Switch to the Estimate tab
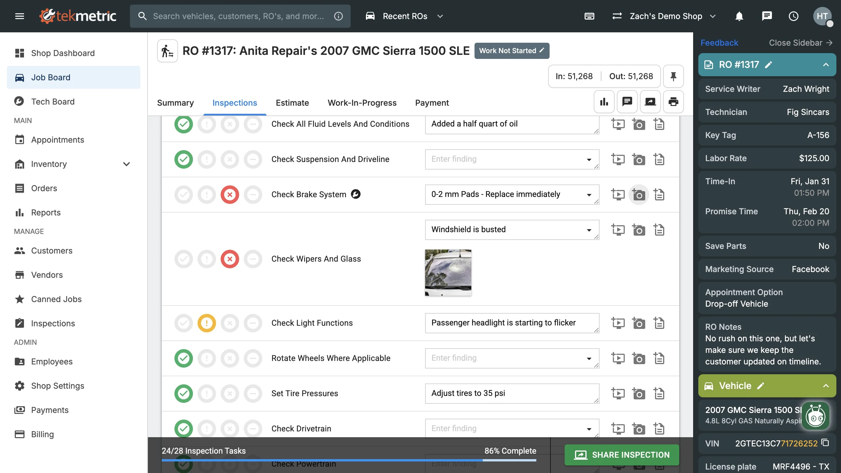Screen dimensions: 841x473 pos(292,103)
